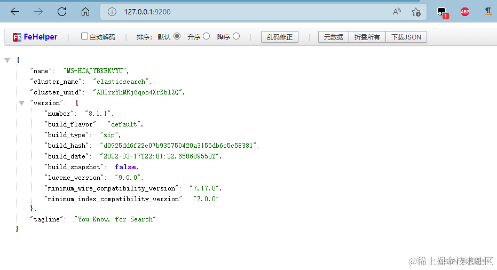The width and height of the screenshot is (497, 270).
Task: Click the build_type value "zip"
Action: pyautogui.click(x=109, y=135)
